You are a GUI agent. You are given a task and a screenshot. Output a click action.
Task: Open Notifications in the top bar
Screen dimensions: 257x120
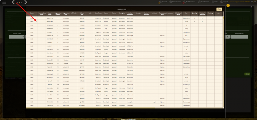click(190, 2)
